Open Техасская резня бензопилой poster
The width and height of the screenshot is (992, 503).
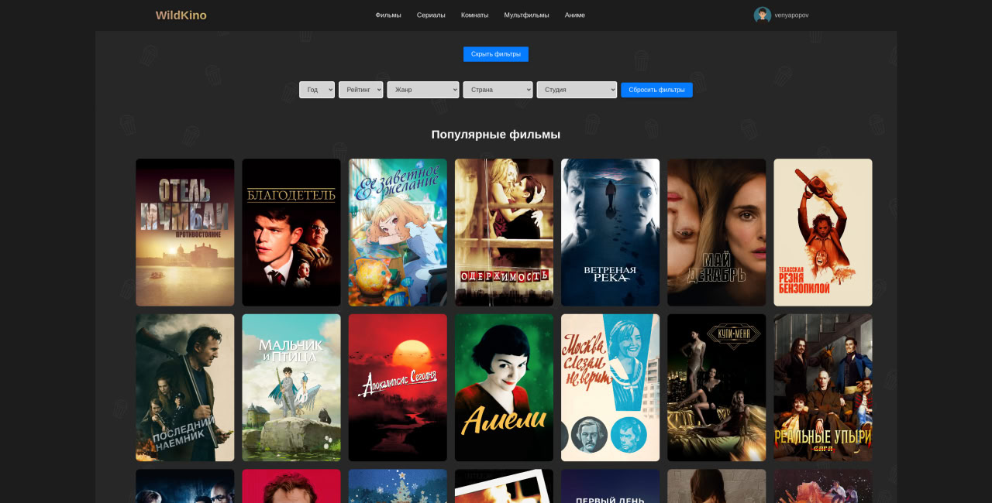pyautogui.click(x=823, y=232)
